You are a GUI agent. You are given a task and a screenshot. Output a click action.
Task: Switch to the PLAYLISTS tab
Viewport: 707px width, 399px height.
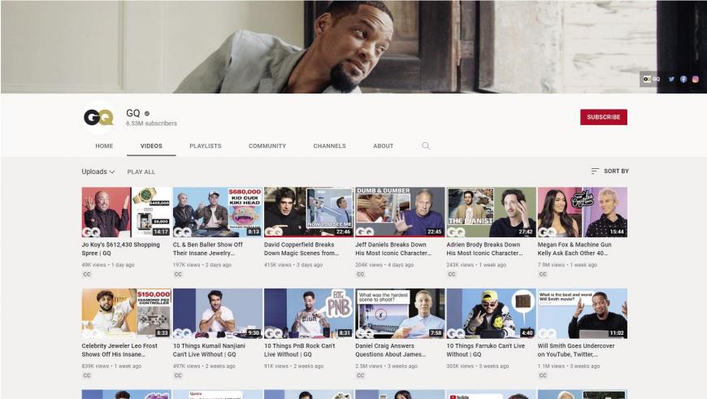[x=205, y=146]
